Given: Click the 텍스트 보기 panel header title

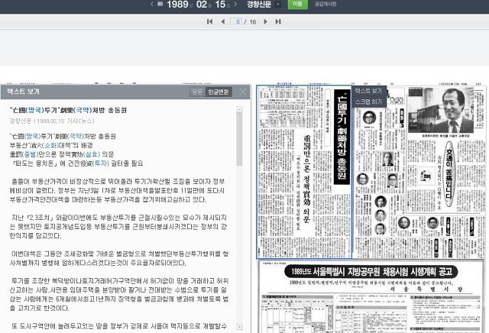Looking at the screenshot, I should (x=23, y=92).
